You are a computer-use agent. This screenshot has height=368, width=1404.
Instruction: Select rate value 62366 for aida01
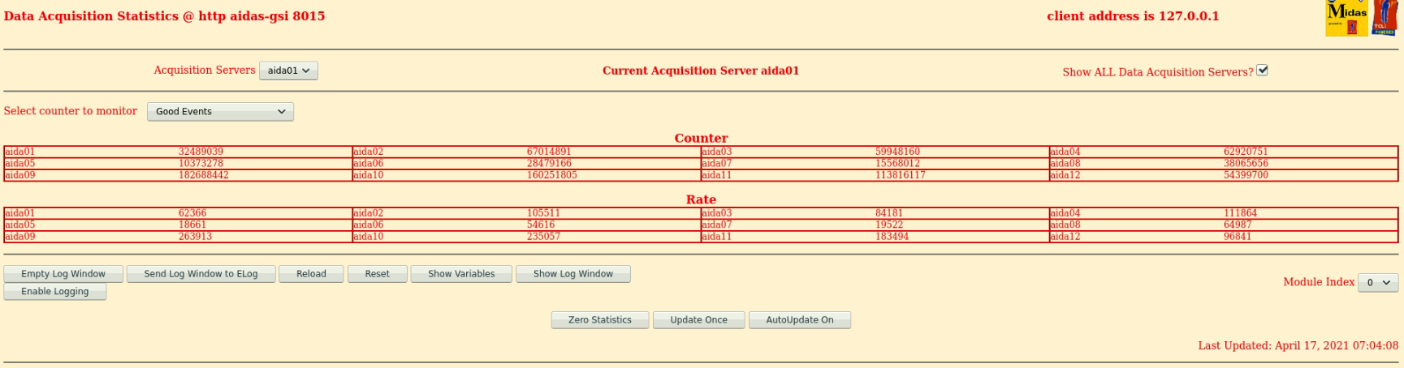click(x=192, y=213)
